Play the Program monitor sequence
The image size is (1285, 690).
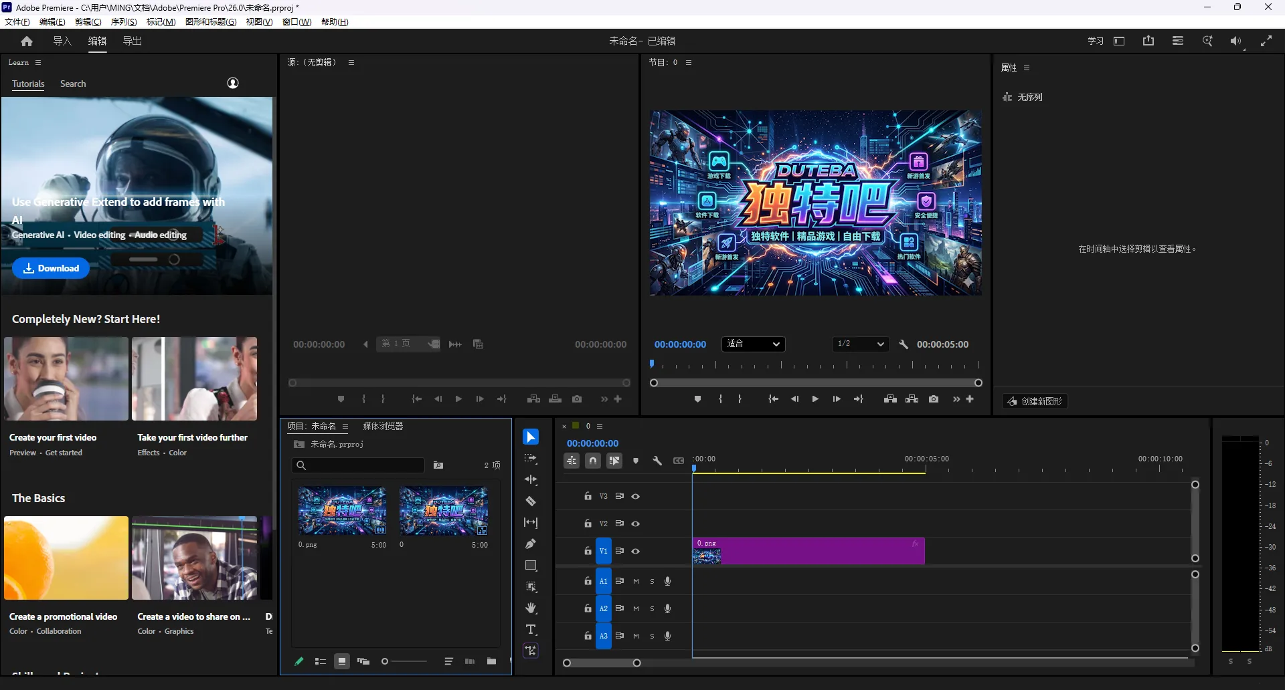(815, 399)
